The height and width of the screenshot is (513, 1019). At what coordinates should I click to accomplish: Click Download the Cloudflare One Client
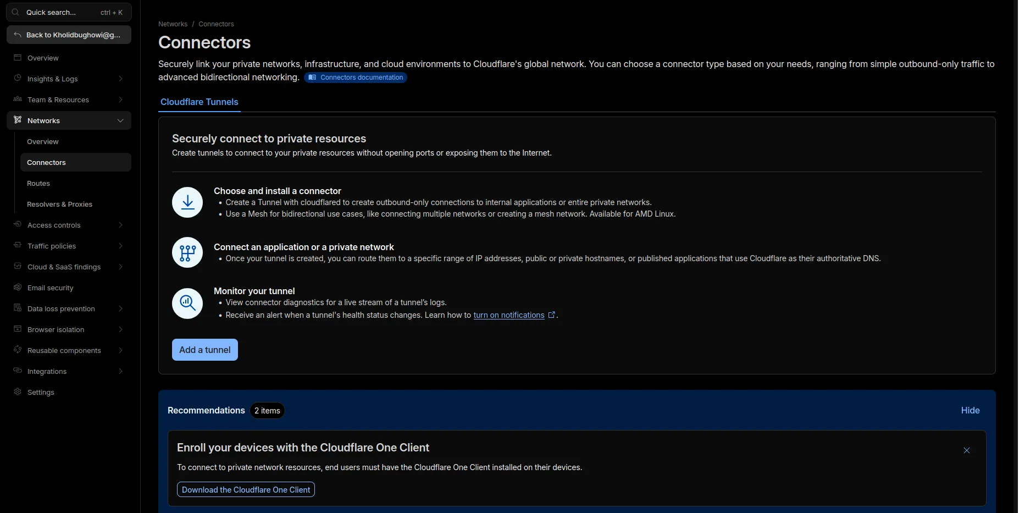coord(246,489)
